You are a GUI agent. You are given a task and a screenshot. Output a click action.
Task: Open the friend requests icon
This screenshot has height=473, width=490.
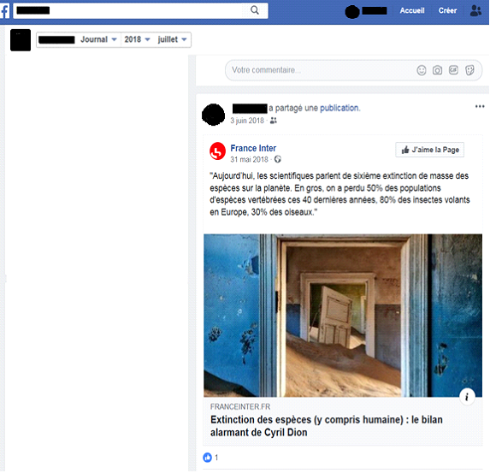475,11
